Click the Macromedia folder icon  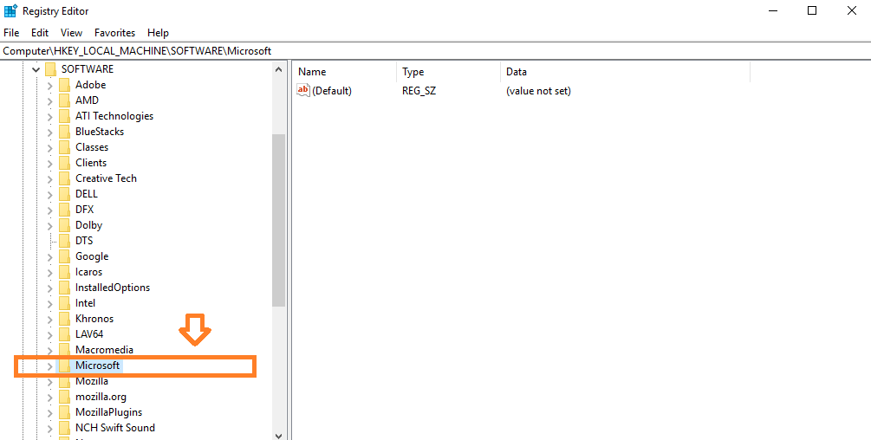(x=64, y=350)
